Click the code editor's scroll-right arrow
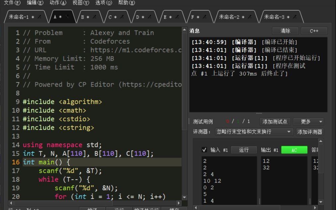The image size is (336, 210). 179,203
